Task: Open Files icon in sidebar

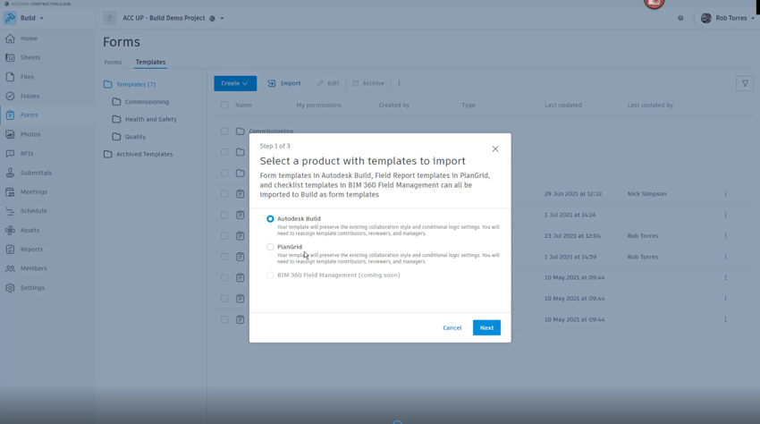Action: point(10,77)
